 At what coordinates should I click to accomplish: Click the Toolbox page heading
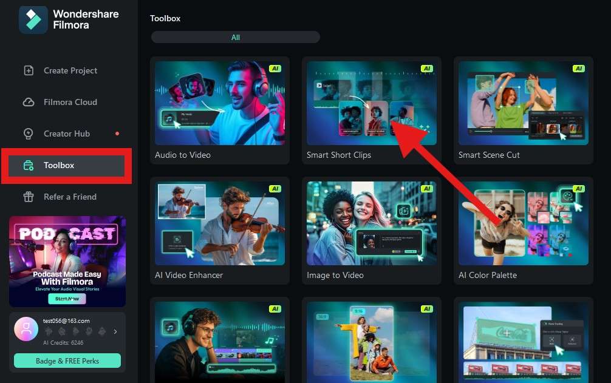click(x=165, y=18)
